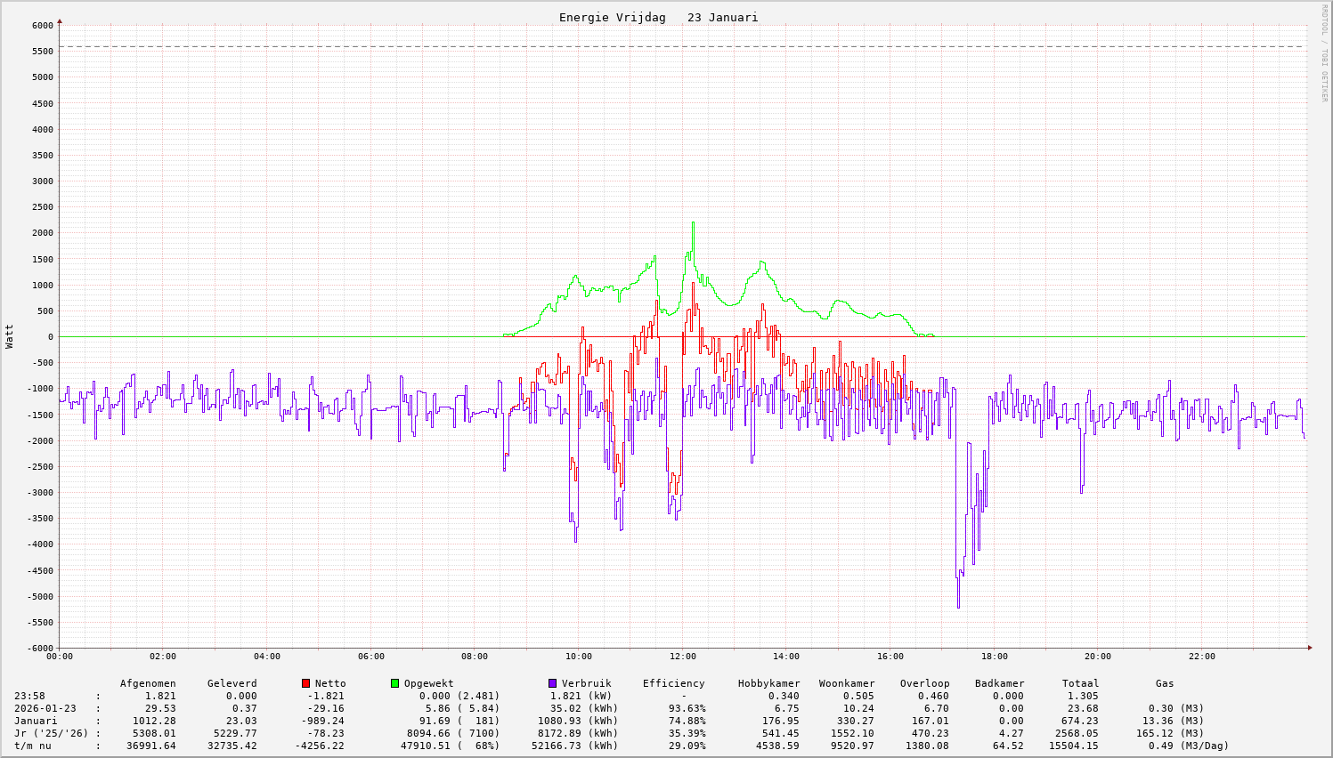
Task: Select the Efficiency column header
Action: [673, 683]
